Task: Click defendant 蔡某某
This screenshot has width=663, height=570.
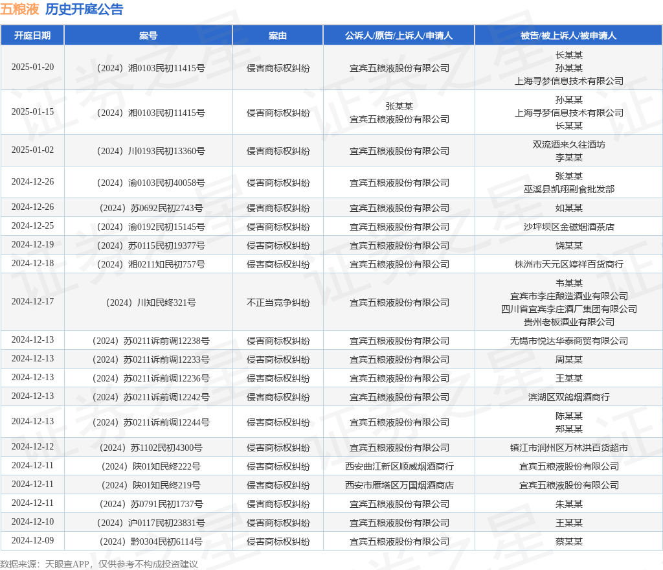Action: 568,541
